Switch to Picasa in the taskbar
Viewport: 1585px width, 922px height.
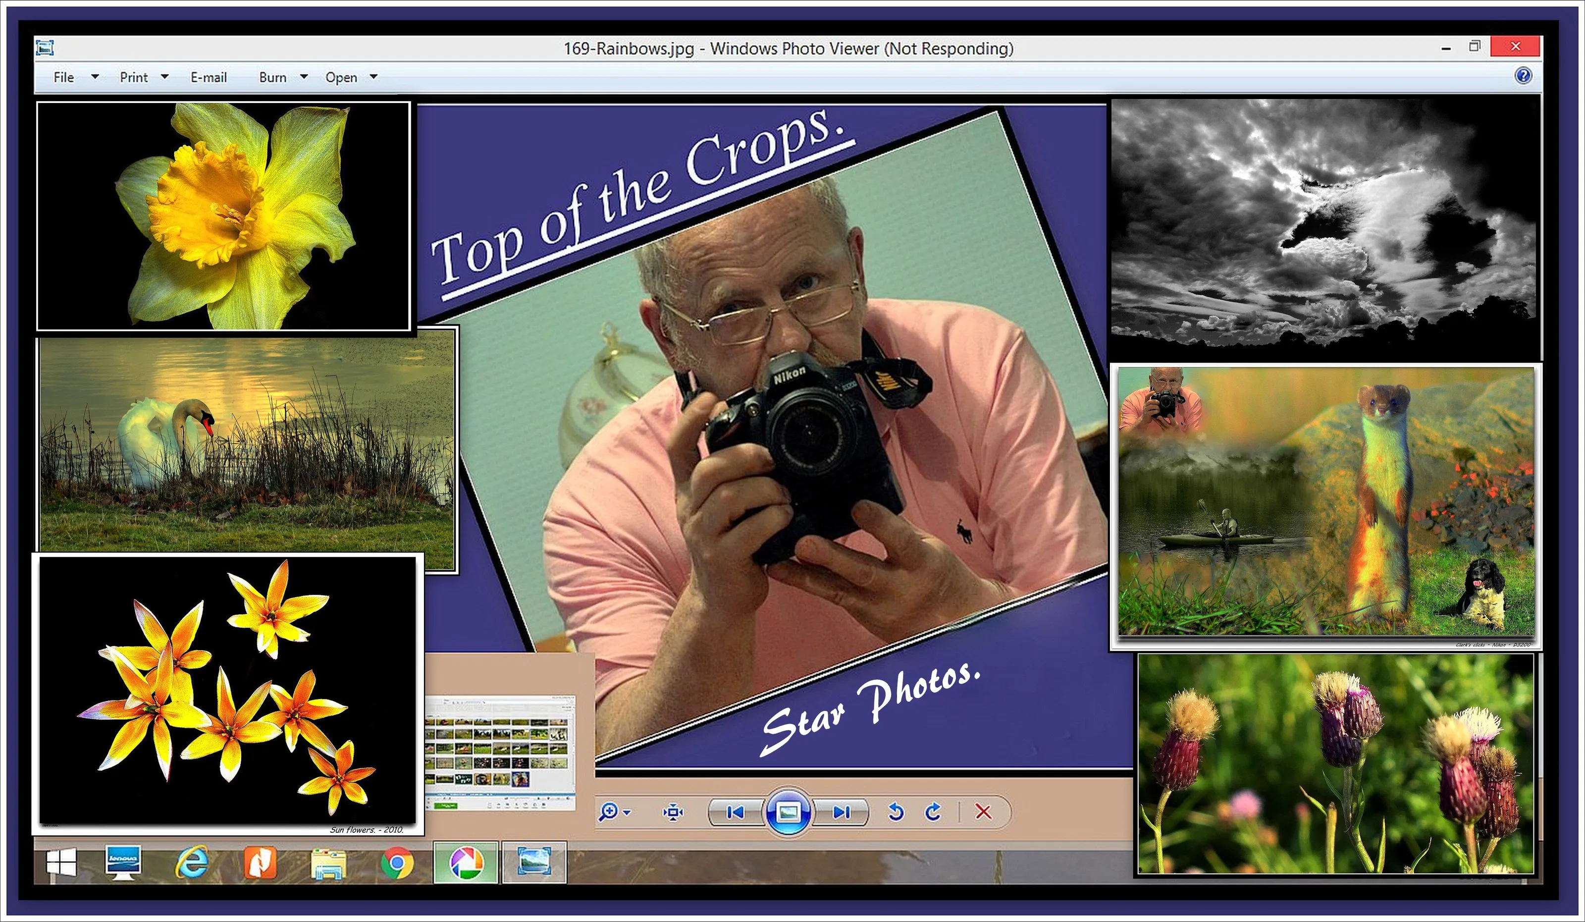click(x=466, y=862)
